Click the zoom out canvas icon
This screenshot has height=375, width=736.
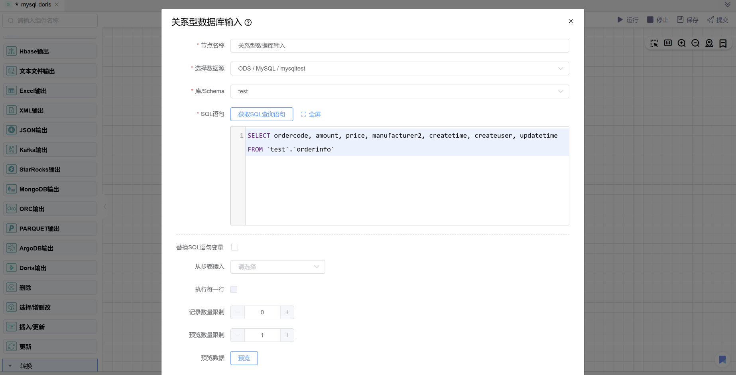pos(695,43)
